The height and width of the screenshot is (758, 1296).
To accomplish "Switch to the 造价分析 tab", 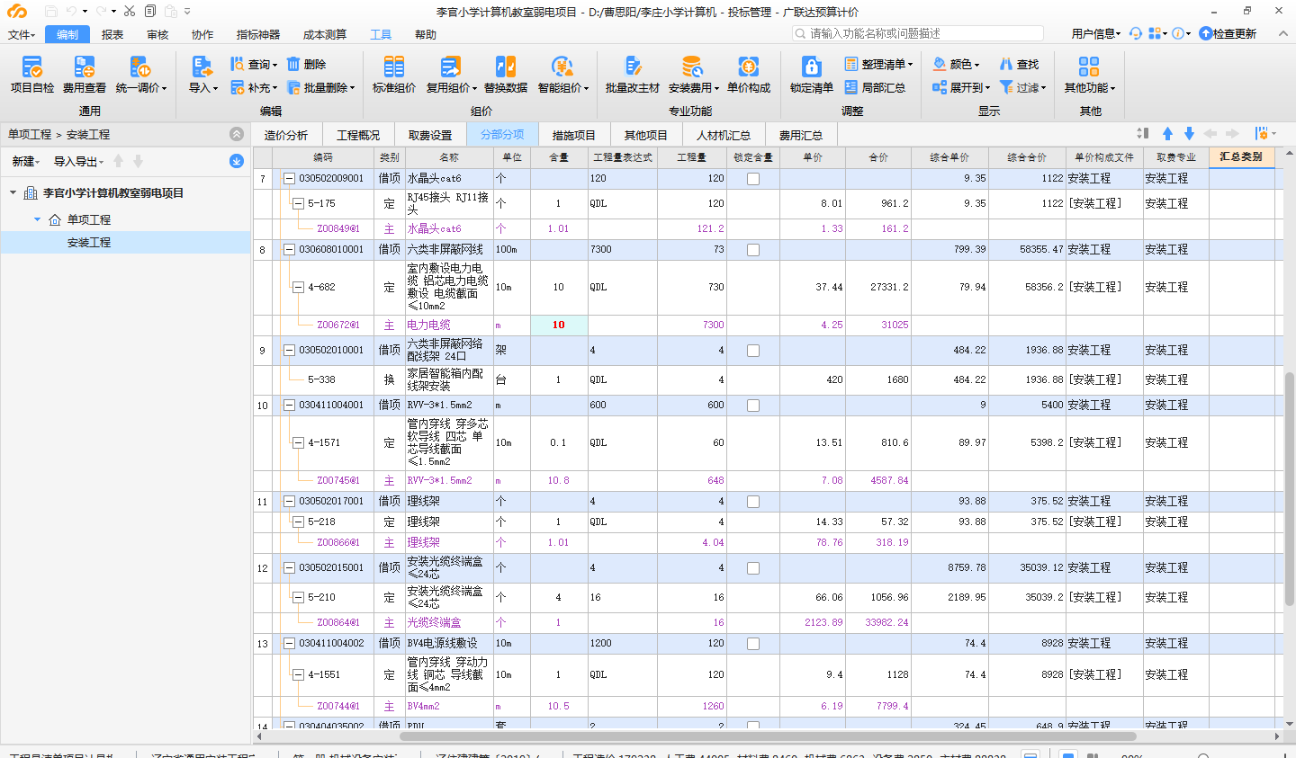I will [x=286, y=135].
